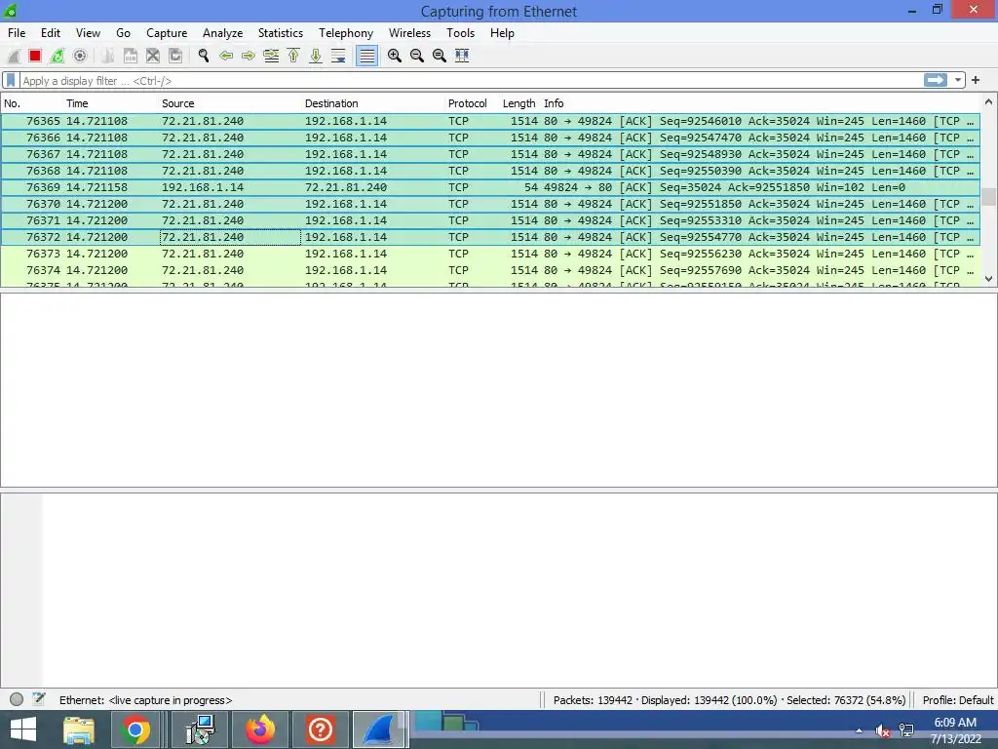
Task: Open the Go menu
Action: [x=124, y=33]
